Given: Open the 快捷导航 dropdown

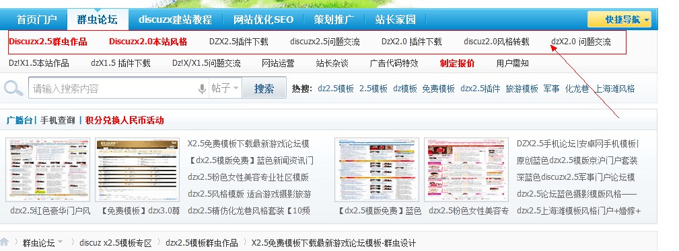Looking at the screenshot, I should (619, 19).
